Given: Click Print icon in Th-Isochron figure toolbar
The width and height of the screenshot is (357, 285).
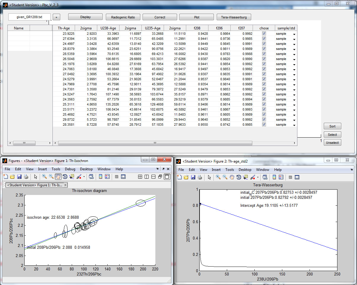Looking at the screenshot, I should pos(26,177).
